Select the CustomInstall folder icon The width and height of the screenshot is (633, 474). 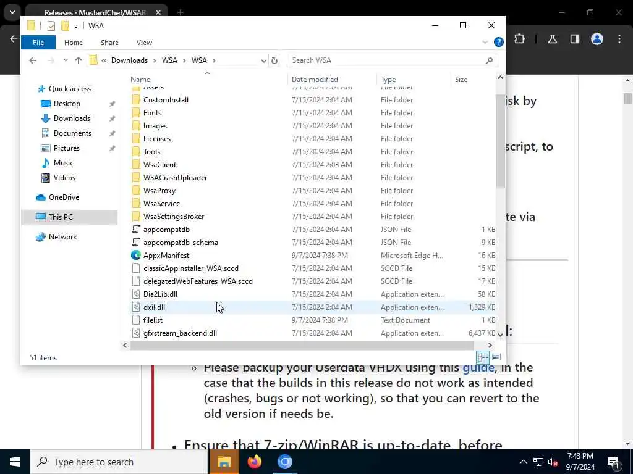136,100
